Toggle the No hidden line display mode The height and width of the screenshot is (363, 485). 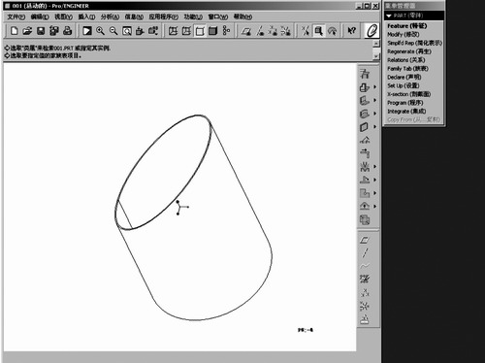point(200,31)
